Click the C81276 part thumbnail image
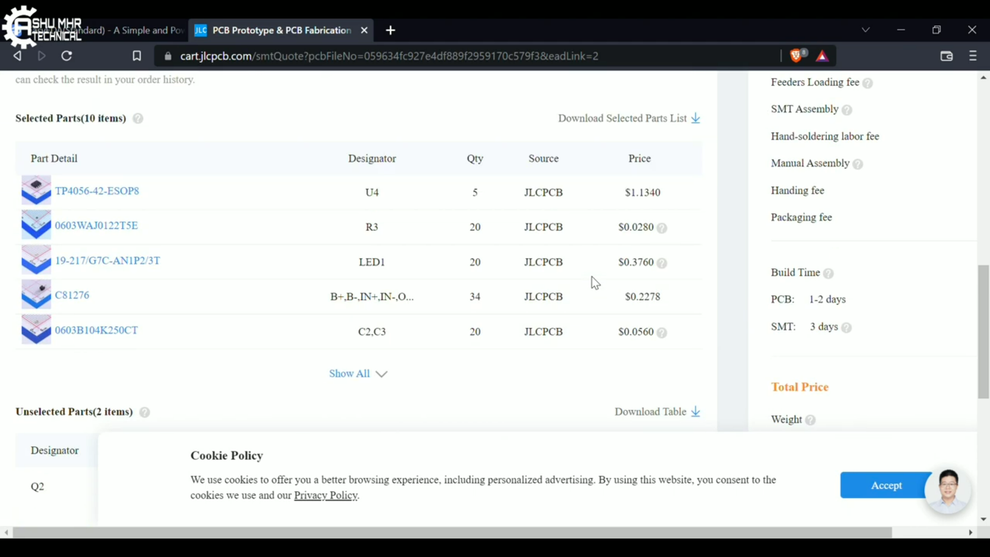The image size is (990, 557). (x=36, y=294)
